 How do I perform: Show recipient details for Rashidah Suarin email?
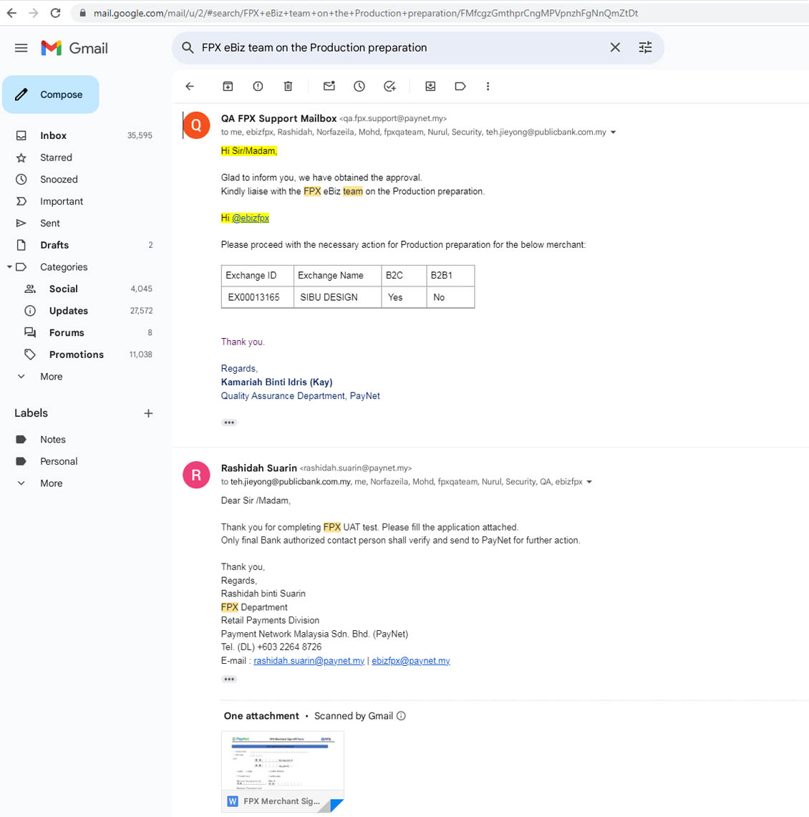click(x=589, y=482)
